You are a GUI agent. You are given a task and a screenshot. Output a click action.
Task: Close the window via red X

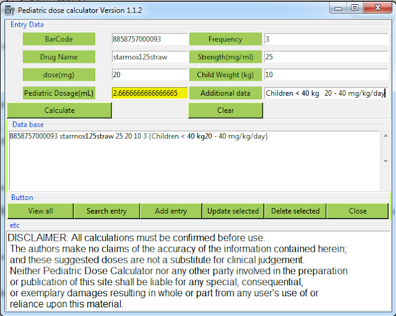(377, 8)
